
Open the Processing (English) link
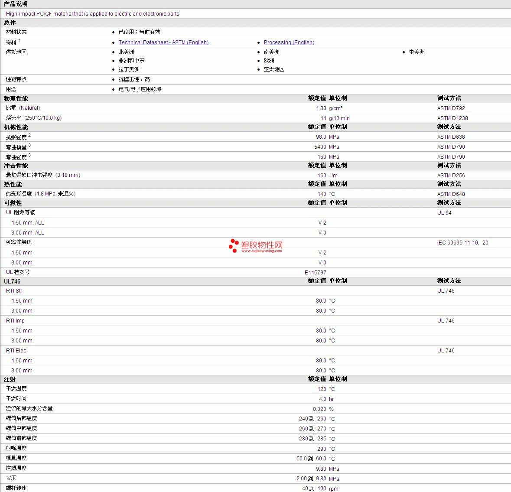pos(289,42)
